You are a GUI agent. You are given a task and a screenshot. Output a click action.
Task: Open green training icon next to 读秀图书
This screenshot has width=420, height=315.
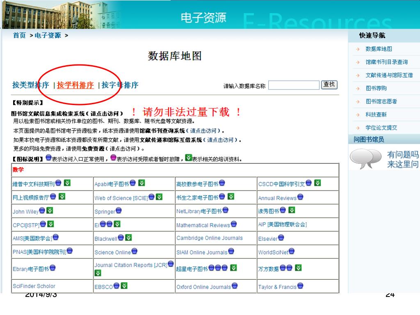pyautogui.click(x=292, y=210)
